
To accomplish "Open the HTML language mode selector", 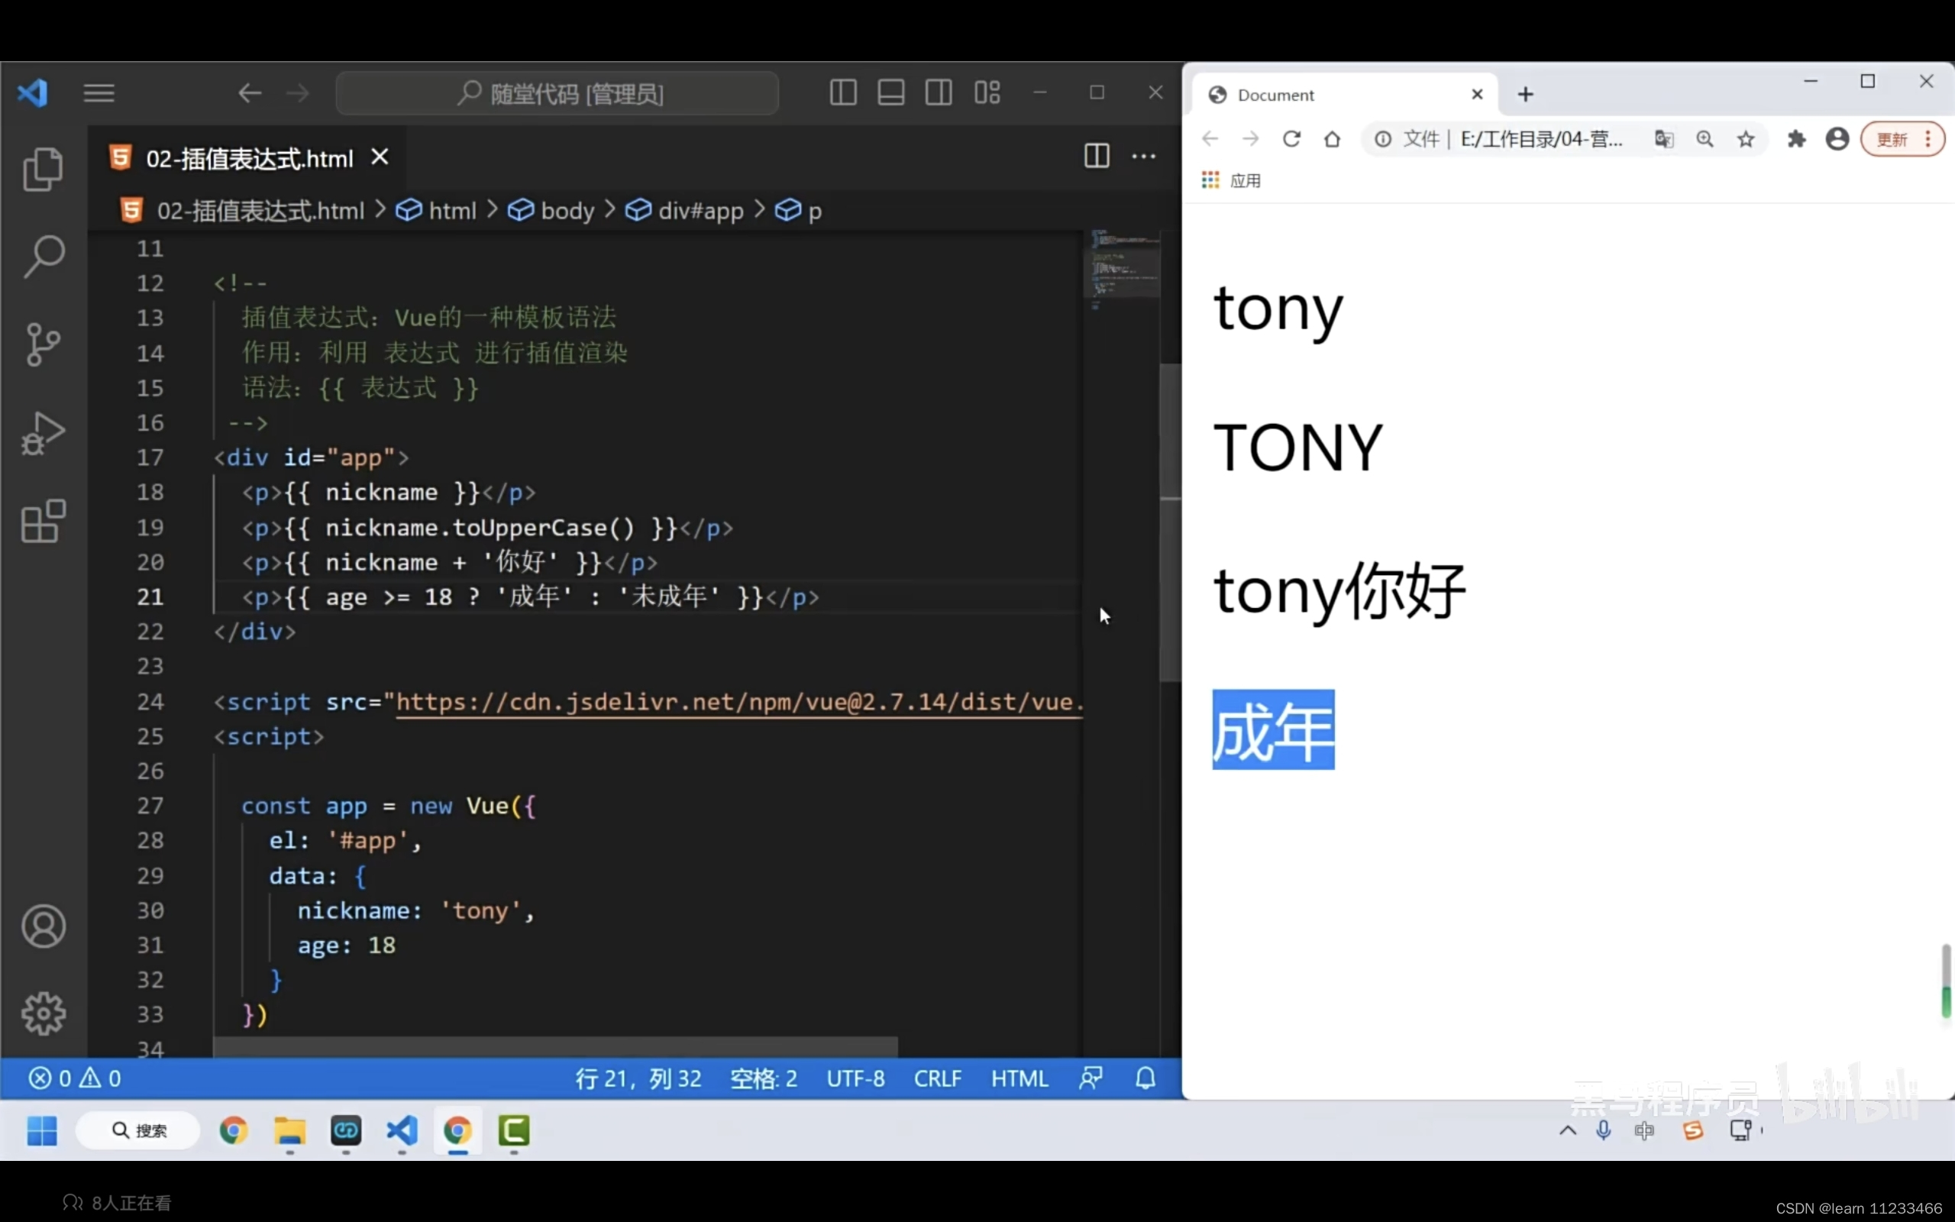I will 1019,1078.
